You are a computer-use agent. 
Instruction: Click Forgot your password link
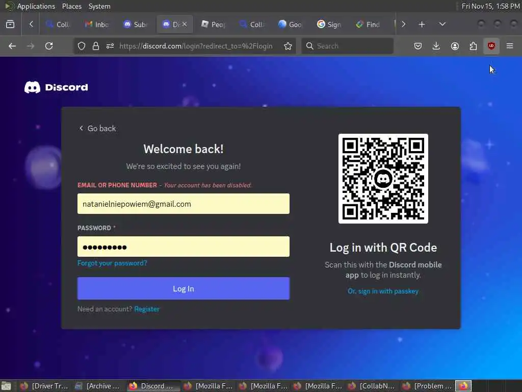[112, 263]
